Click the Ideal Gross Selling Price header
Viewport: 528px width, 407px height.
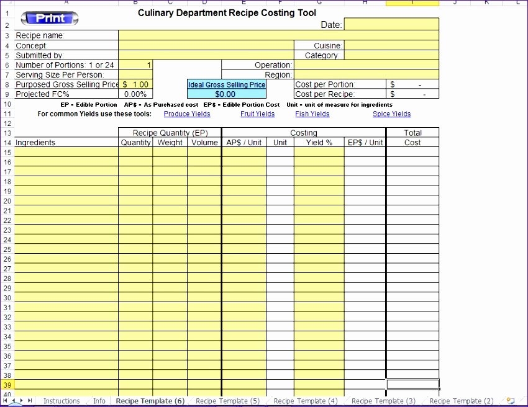[x=227, y=84]
